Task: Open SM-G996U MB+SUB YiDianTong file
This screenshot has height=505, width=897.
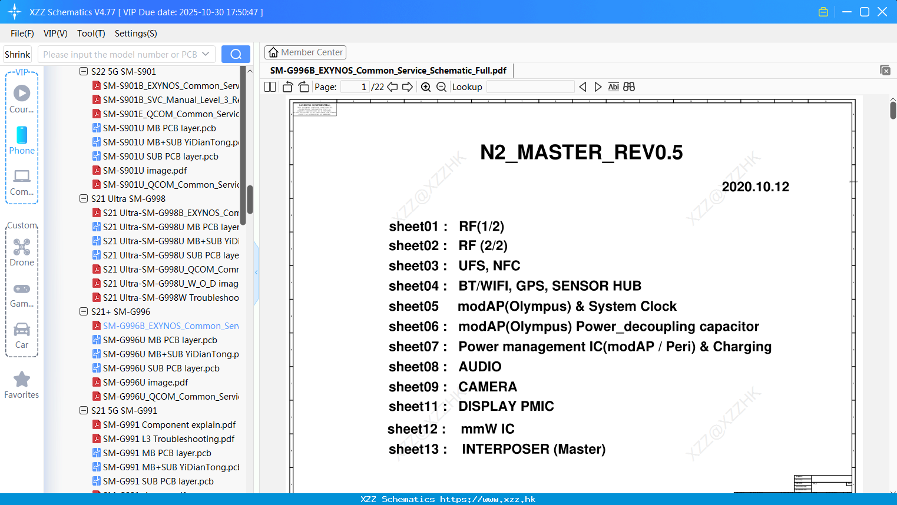Action: pos(166,354)
